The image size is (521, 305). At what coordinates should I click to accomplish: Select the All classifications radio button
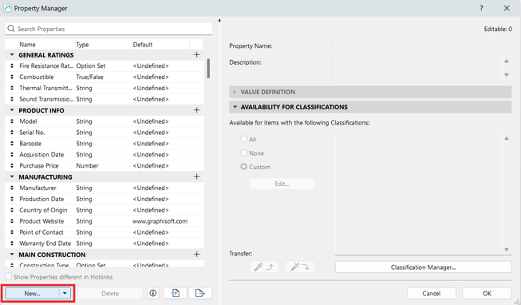click(244, 139)
